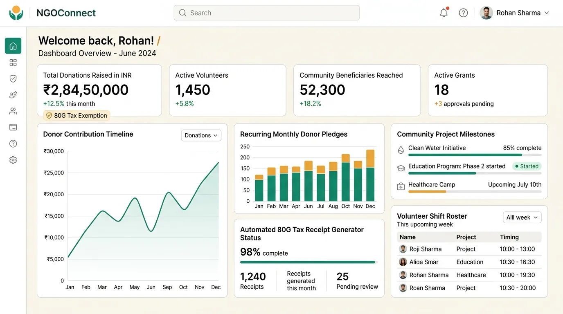Viewport: 563px width, 314px height.
Task: Open the grid dashboard sidebar icon
Action: (13, 63)
